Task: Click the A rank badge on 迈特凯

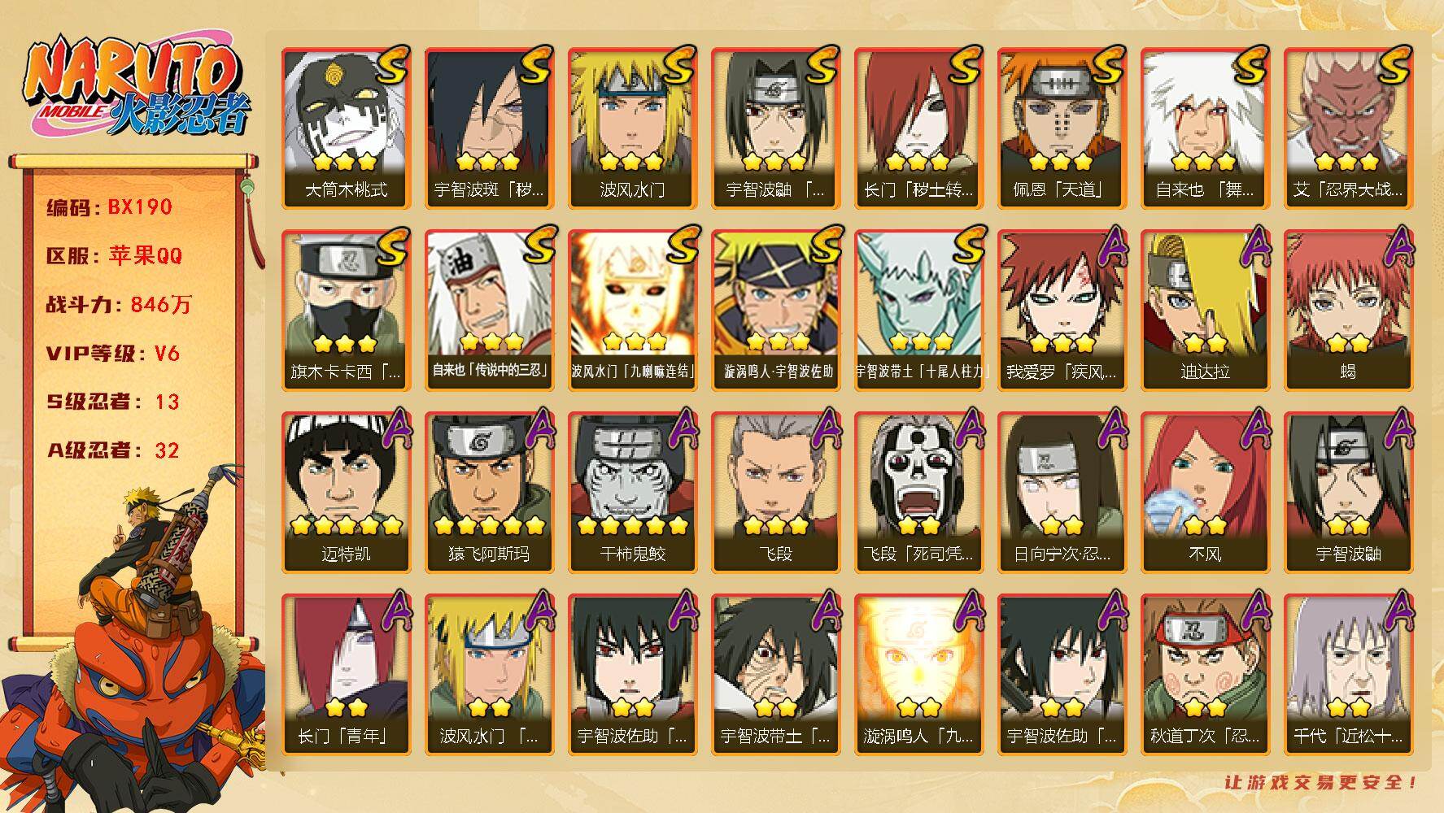Action: (392, 430)
